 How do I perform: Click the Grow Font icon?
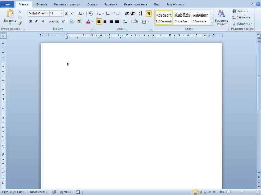(x=66, y=14)
